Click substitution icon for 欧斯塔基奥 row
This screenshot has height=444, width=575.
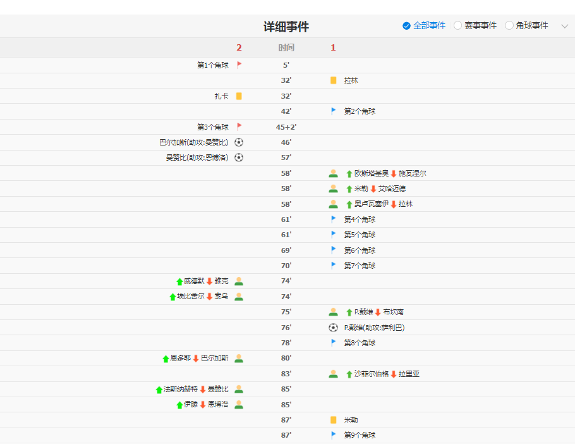tap(334, 173)
